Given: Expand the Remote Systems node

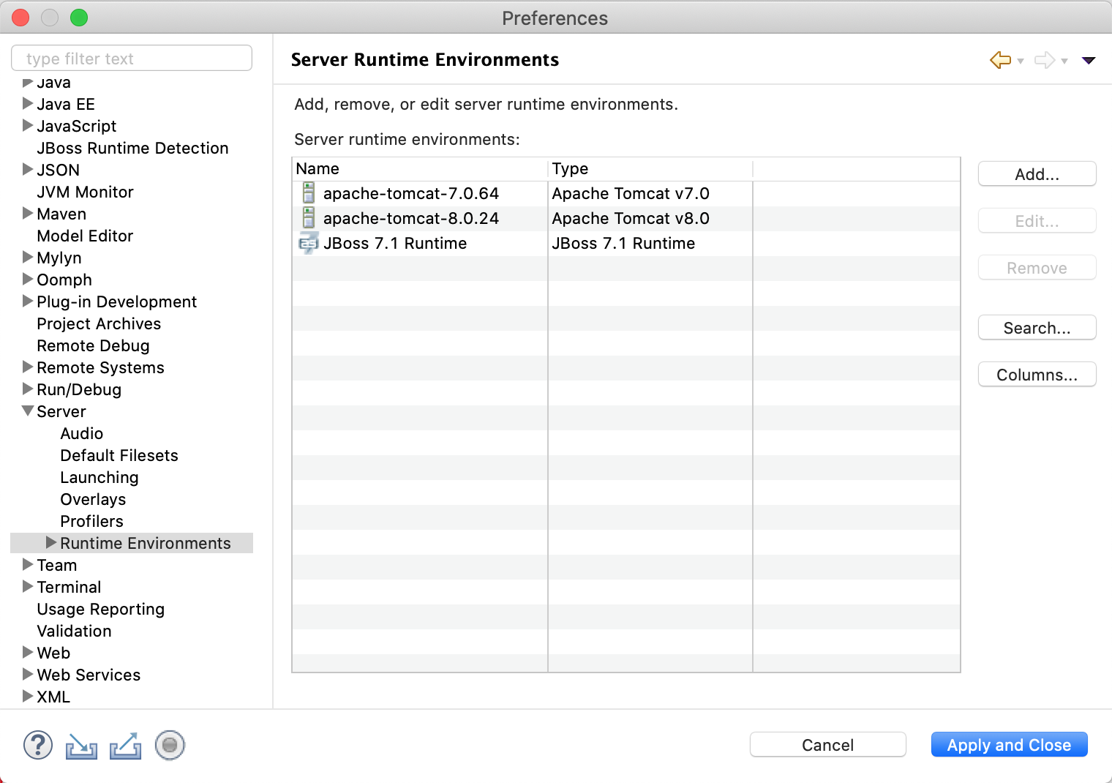Looking at the screenshot, I should click(x=28, y=367).
